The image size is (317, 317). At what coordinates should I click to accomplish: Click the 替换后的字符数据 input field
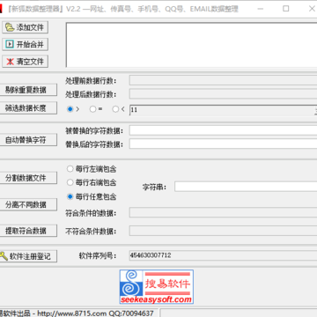[223, 144]
